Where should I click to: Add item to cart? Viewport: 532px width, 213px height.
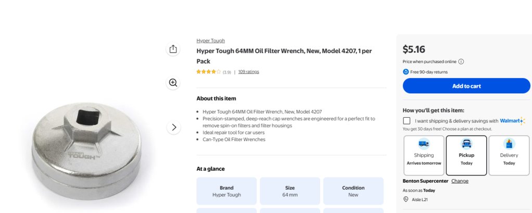pyautogui.click(x=466, y=86)
